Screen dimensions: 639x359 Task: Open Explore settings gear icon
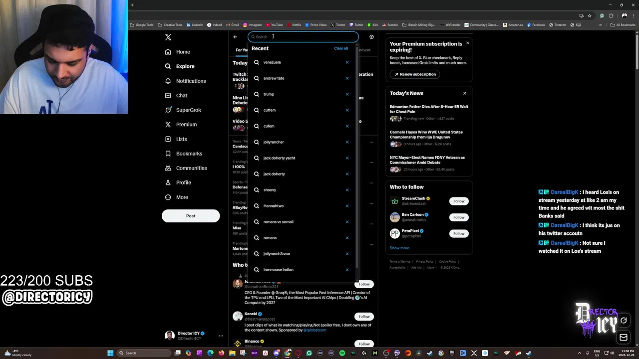371,37
